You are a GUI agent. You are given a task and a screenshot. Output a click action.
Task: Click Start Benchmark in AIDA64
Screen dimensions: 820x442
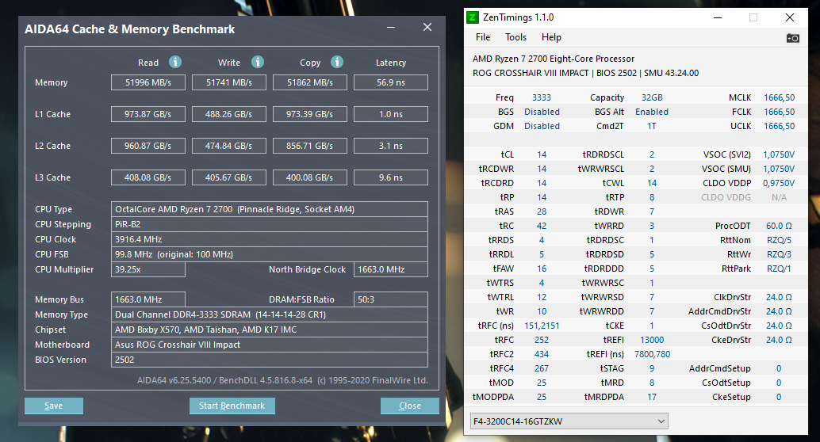point(232,406)
